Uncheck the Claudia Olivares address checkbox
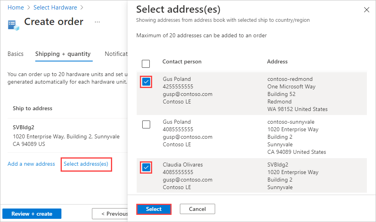376x222 pixels. 146,167
